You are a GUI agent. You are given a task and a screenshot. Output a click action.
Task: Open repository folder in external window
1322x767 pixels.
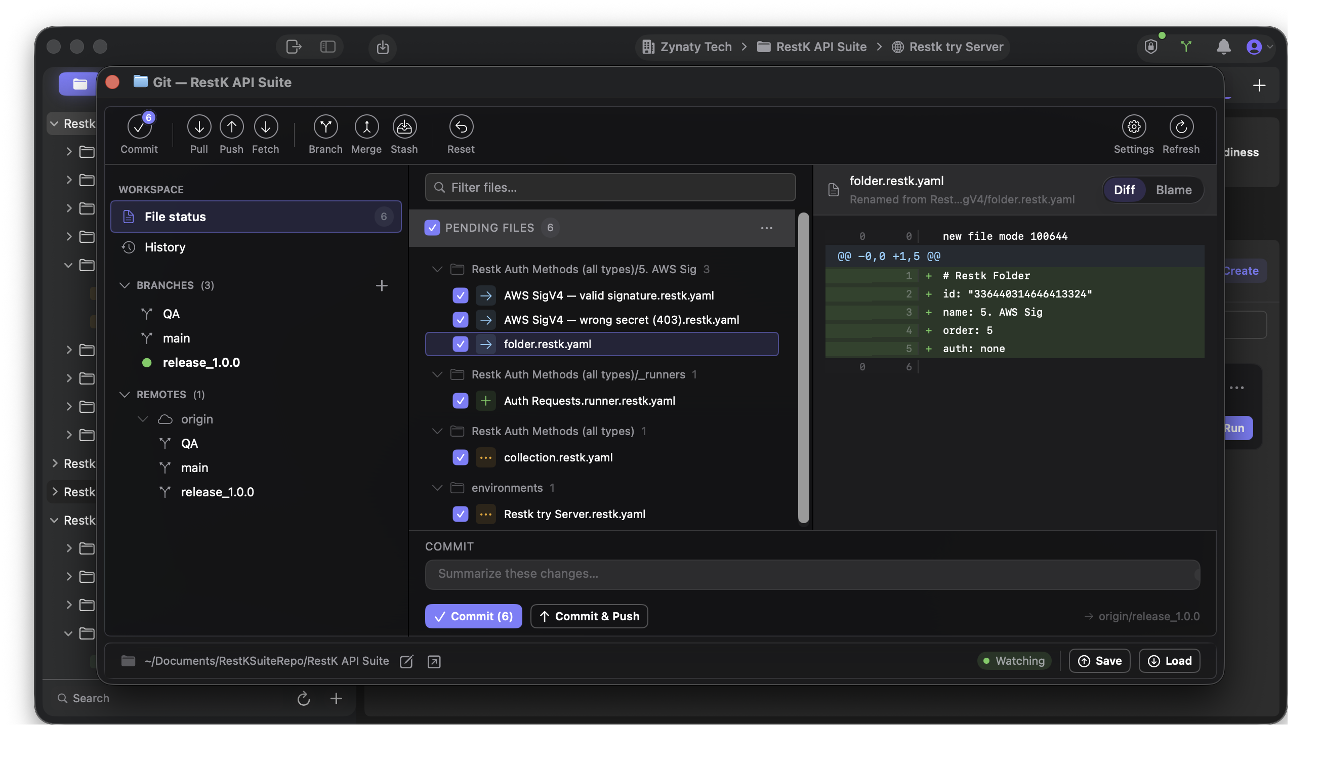[x=434, y=661]
